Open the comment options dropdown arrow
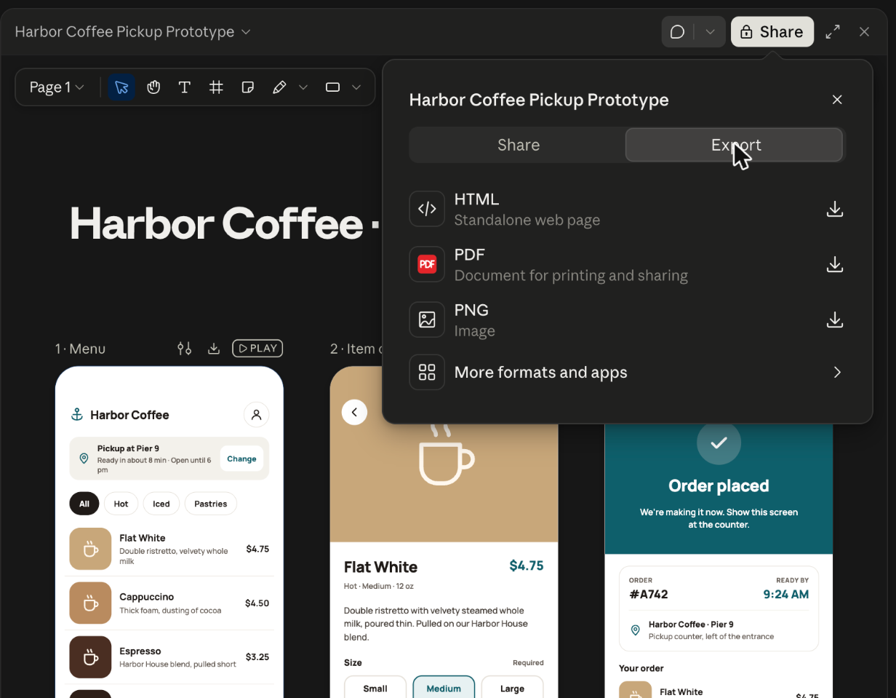This screenshot has height=698, width=896. tap(711, 32)
